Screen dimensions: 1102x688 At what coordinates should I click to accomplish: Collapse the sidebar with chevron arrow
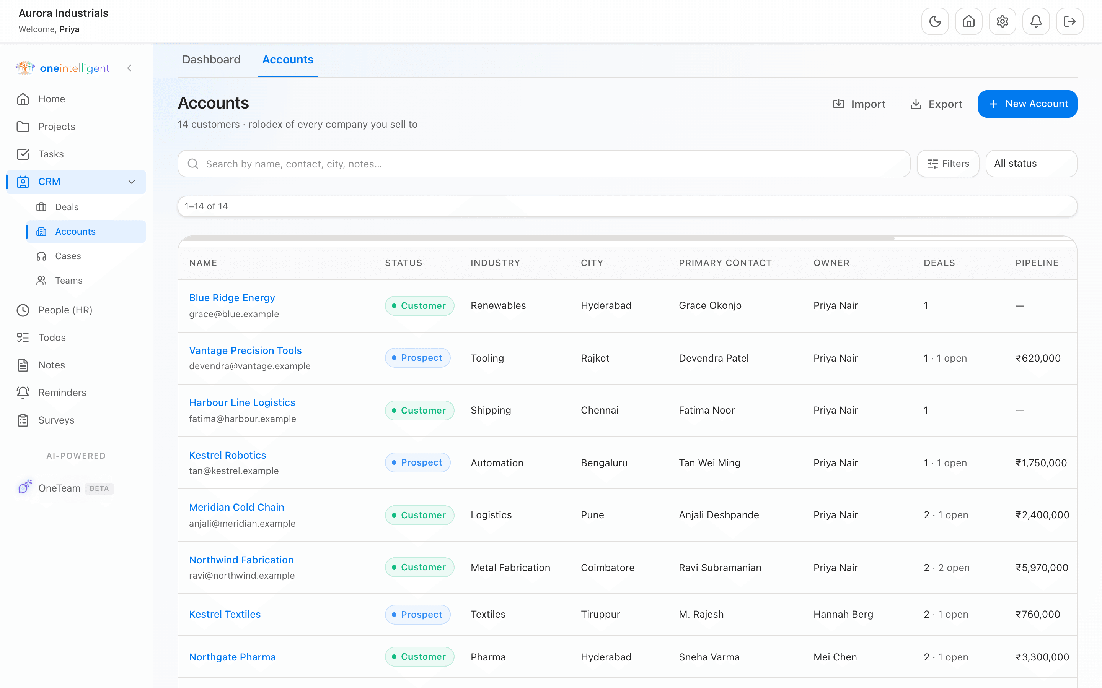pos(130,68)
